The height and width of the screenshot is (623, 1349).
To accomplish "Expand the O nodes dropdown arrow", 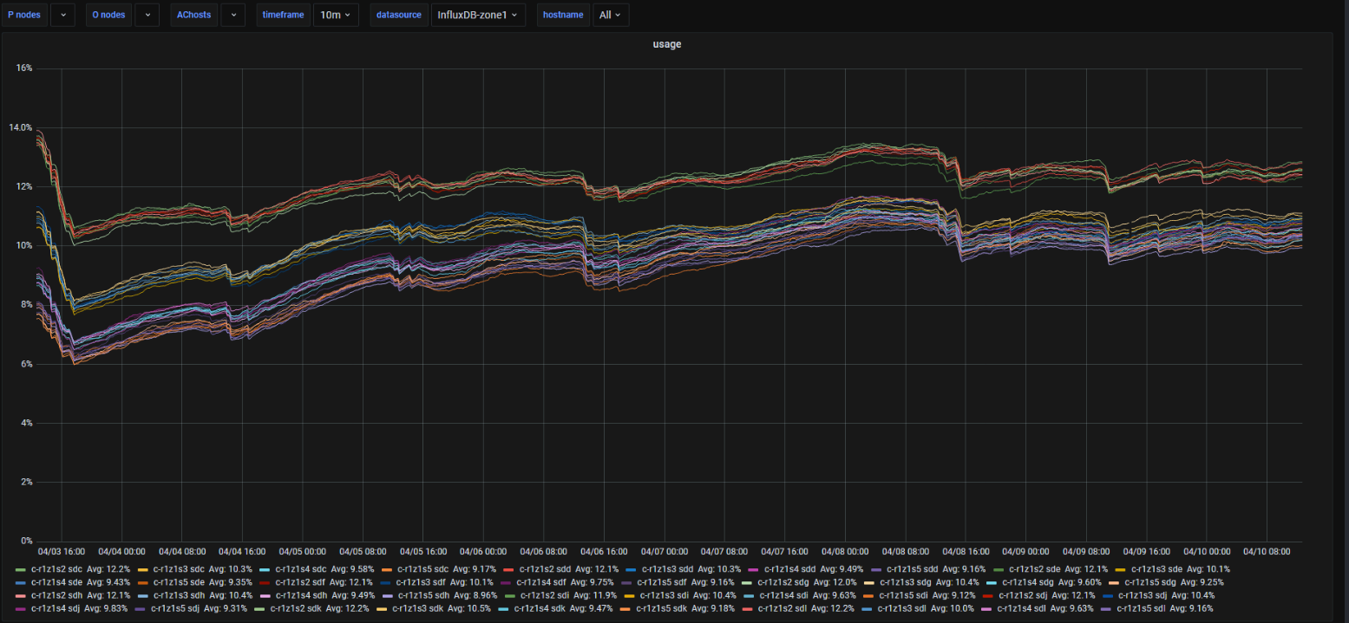I will tap(147, 15).
